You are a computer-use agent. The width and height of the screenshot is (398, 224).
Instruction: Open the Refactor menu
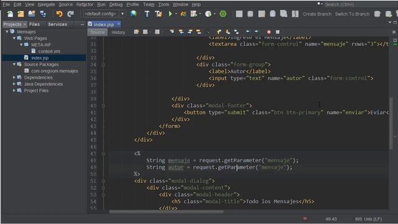coord(85,4)
